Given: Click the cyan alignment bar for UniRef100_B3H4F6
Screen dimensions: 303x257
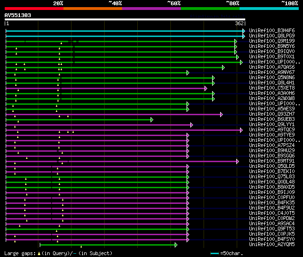Looking at the screenshot, I should (125, 31).
